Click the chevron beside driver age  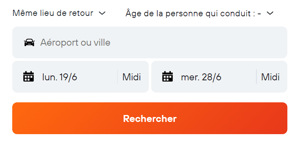coord(270,13)
